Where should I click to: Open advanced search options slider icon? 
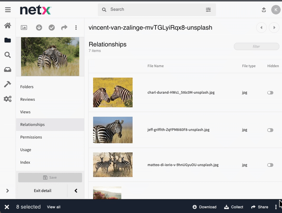[x=208, y=10]
